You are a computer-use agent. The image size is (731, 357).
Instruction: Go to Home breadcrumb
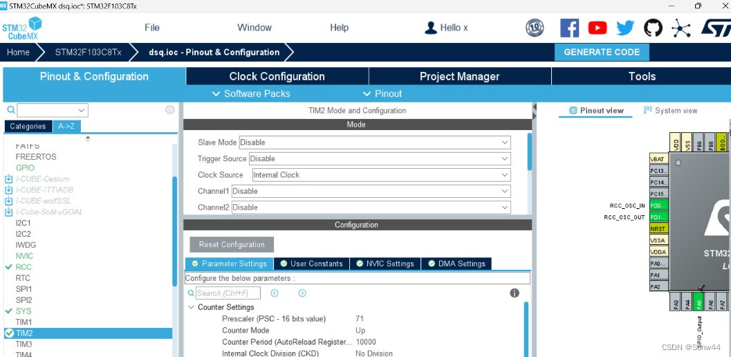click(18, 53)
